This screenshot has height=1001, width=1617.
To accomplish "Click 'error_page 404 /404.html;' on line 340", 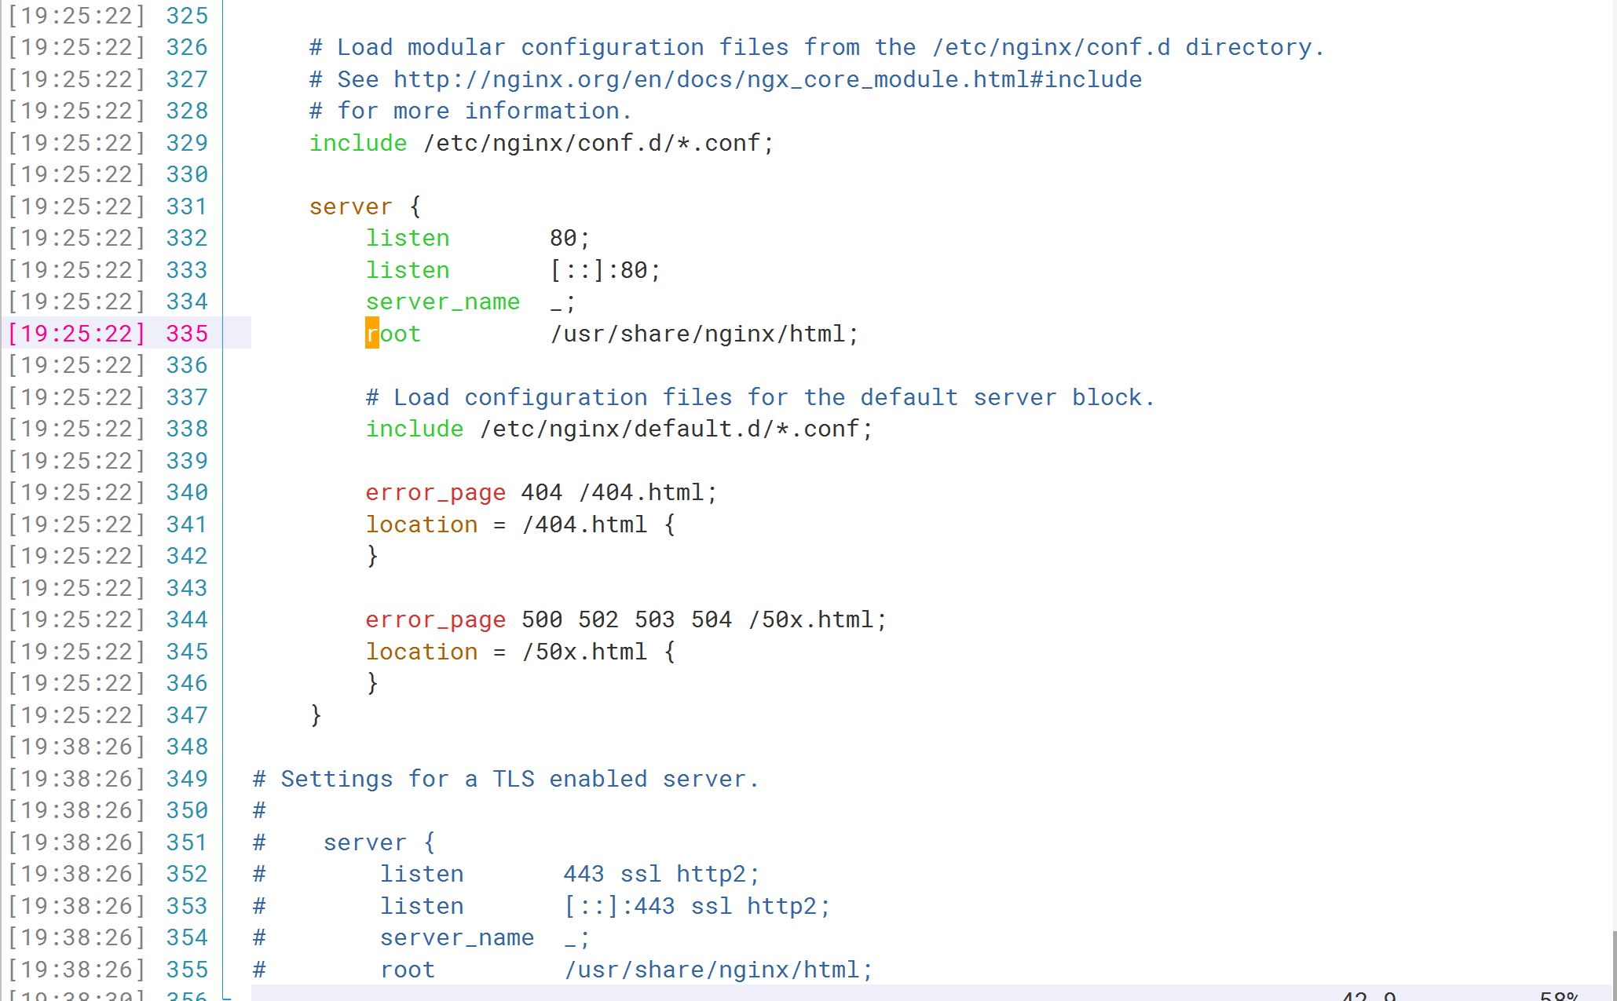I will (541, 492).
